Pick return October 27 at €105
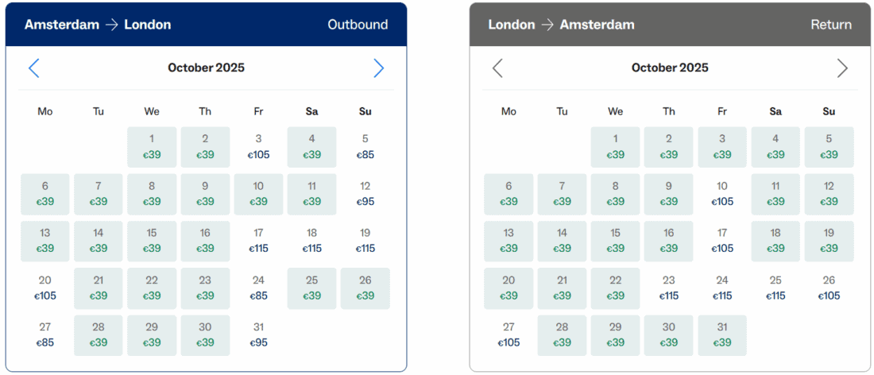This screenshot has width=874, height=375. [x=509, y=334]
